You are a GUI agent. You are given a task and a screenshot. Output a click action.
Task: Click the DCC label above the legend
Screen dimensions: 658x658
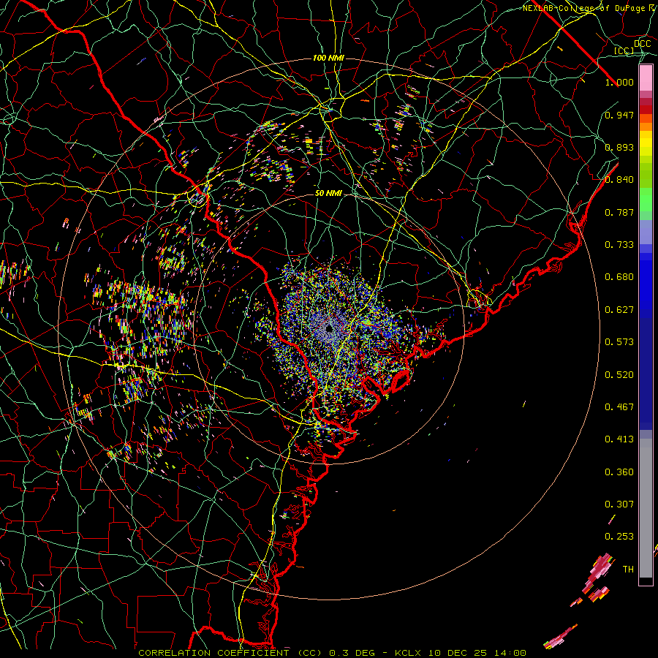pos(643,44)
